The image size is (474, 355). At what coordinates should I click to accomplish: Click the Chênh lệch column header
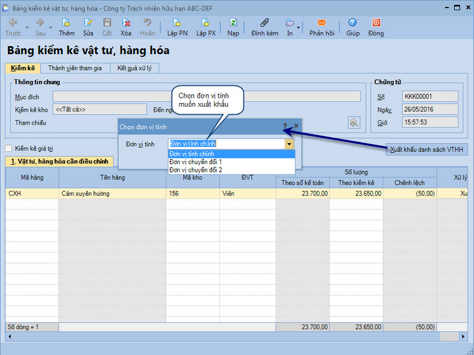coord(409,183)
